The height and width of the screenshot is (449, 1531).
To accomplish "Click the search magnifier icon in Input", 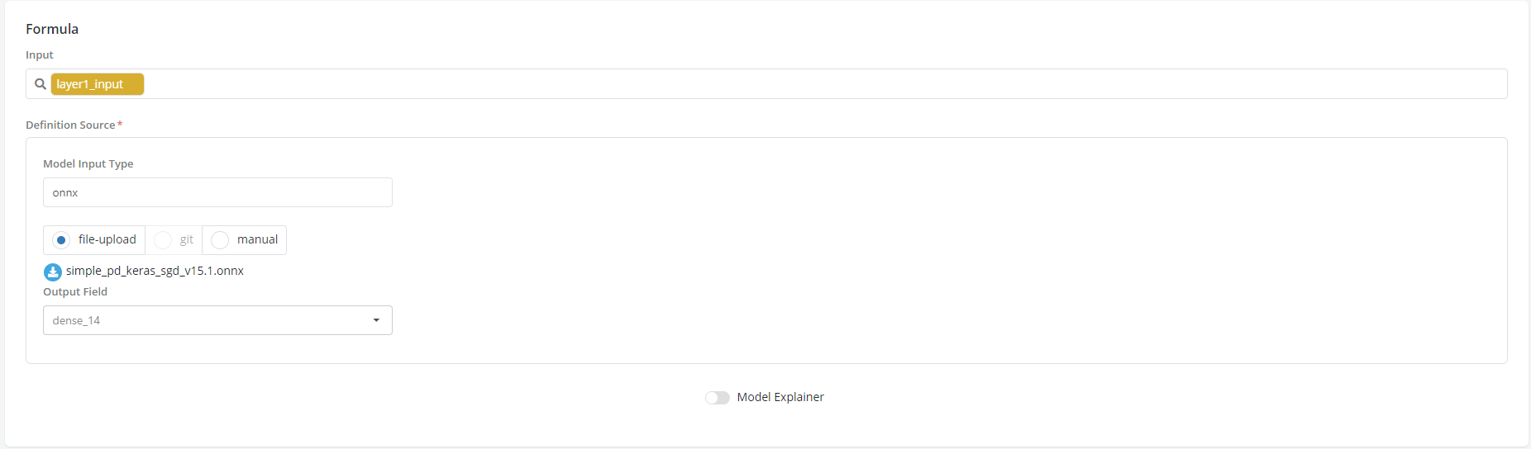I will coord(40,84).
